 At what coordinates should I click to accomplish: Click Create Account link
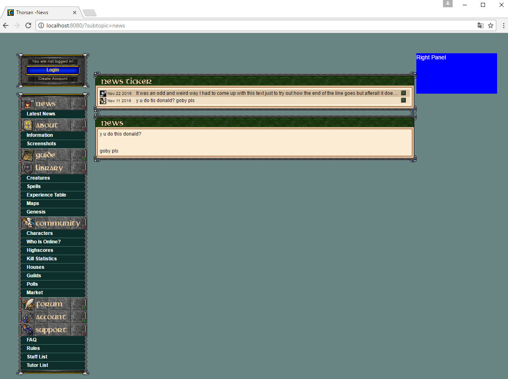tap(53, 79)
